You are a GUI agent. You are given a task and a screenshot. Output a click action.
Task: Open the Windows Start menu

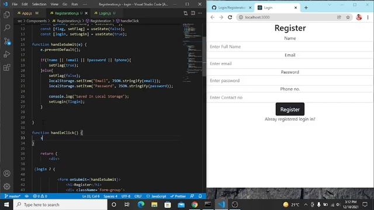pos(6,205)
